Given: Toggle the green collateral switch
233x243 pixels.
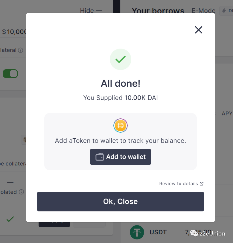Looking at the screenshot, I should [x=10, y=74].
